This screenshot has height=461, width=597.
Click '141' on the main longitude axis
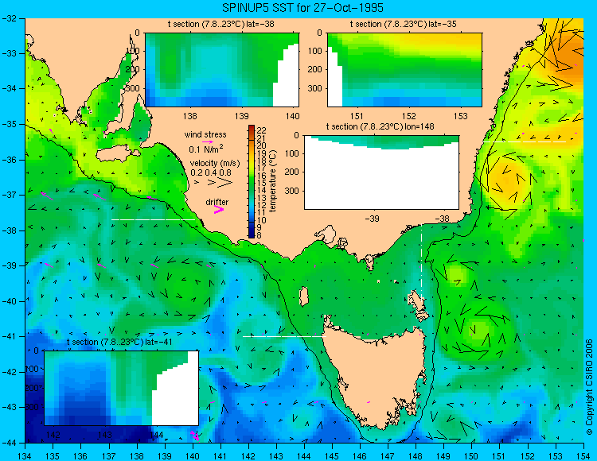point(220,456)
